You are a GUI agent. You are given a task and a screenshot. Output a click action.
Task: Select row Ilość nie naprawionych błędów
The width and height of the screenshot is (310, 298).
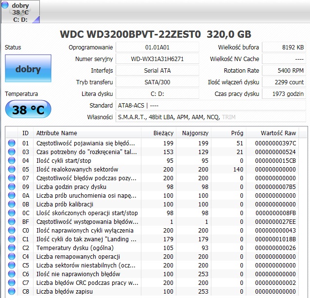coord(152,274)
